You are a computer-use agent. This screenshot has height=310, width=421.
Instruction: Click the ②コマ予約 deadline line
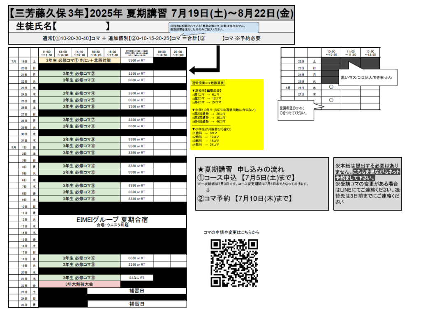[x=245, y=198]
